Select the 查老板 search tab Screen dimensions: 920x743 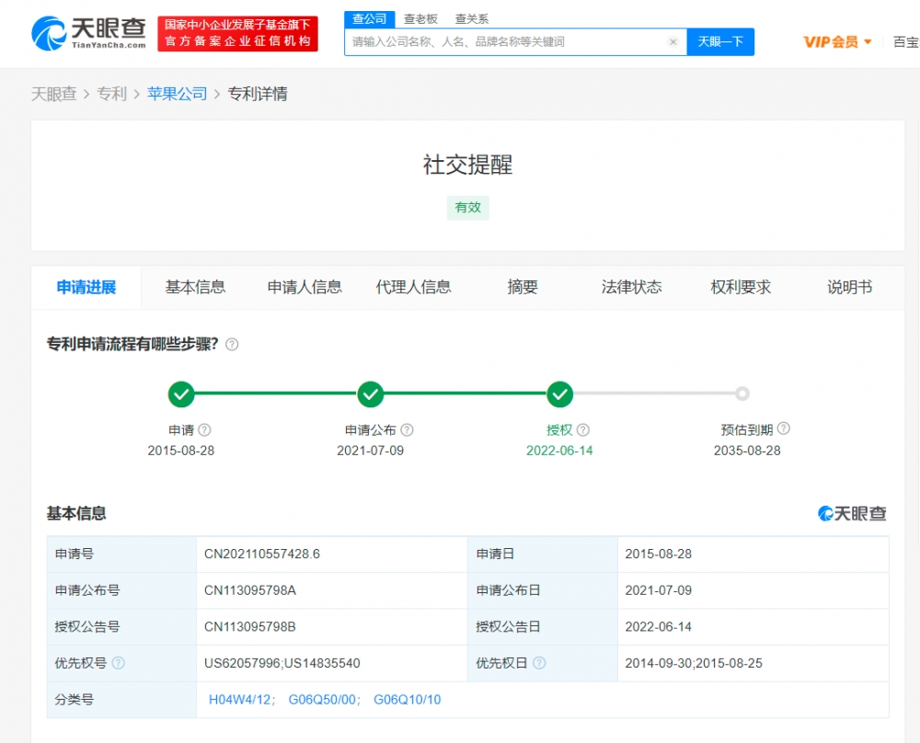pyautogui.click(x=420, y=18)
